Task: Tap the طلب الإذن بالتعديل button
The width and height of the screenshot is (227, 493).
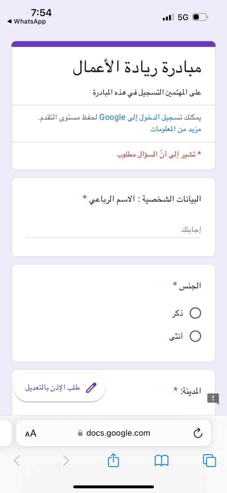Action: click(60, 388)
